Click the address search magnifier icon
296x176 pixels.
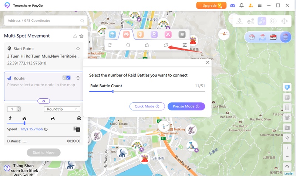click(82, 21)
